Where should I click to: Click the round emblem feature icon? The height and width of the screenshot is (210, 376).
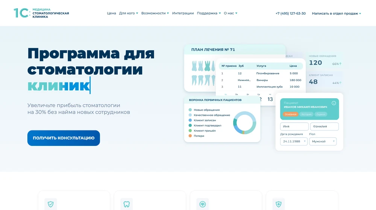pos(203,204)
